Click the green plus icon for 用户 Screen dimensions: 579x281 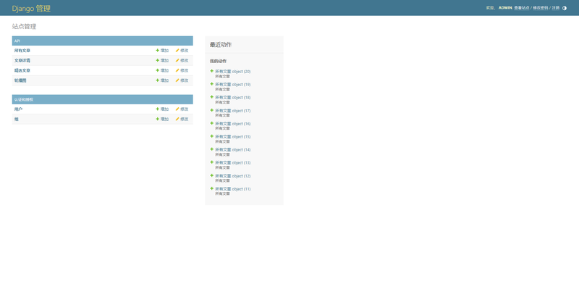coord(158,109)
